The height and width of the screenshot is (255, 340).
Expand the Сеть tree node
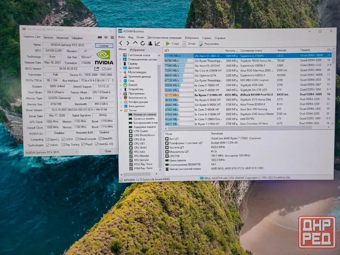tap(121, 81)
